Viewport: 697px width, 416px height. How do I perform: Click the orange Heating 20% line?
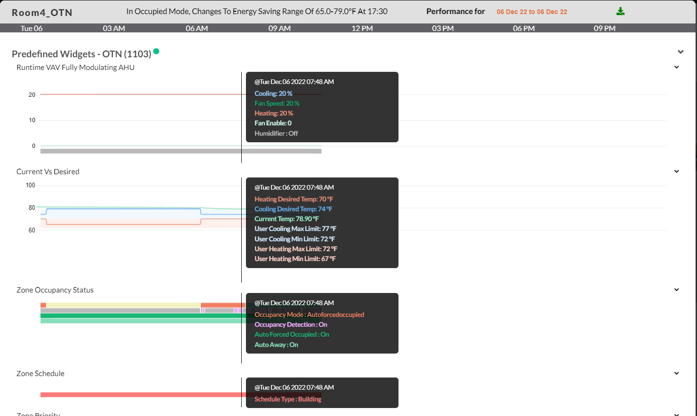click(x=141, y=94)
